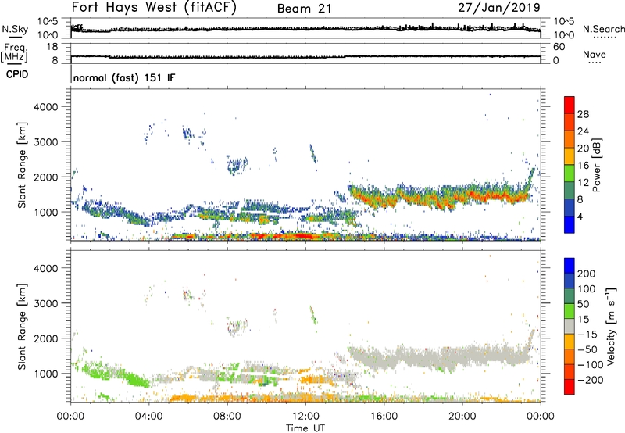This screenshot has width=625, height=433.
Task: Click the "2000" tick in the power panel
Action: pos(45,177)
